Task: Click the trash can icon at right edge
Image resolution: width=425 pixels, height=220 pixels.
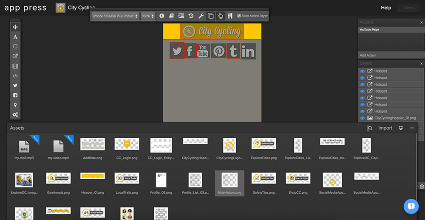Action: pyautogui.click(x=422, y=187)
